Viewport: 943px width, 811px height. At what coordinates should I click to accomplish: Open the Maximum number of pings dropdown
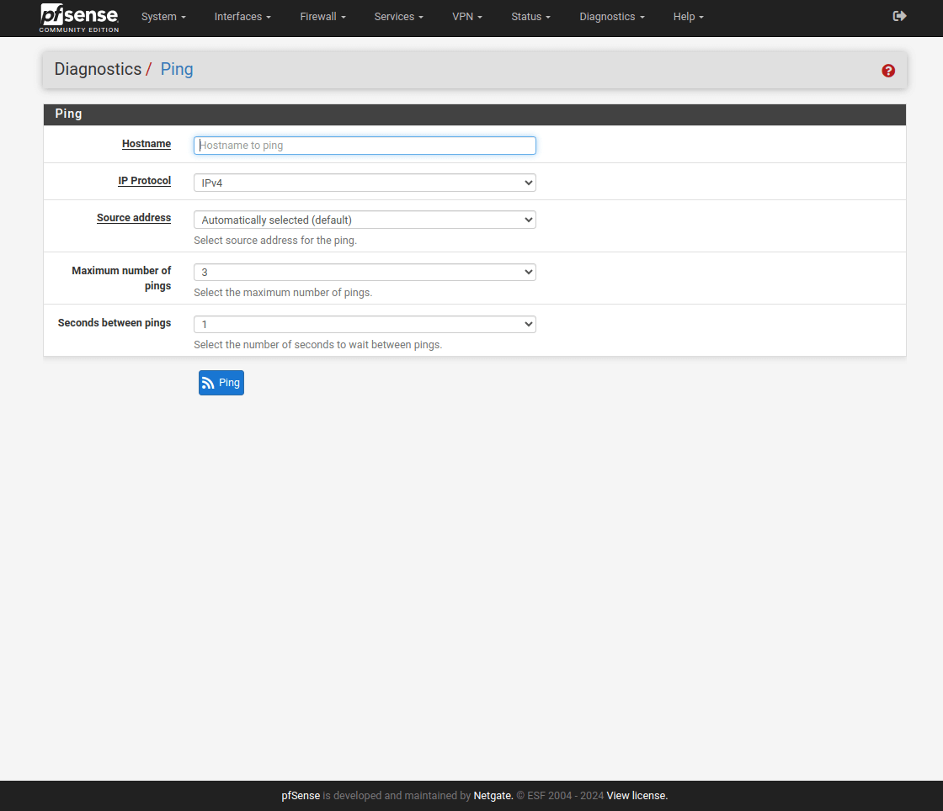365,272
